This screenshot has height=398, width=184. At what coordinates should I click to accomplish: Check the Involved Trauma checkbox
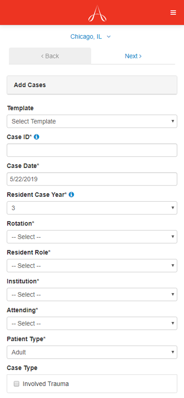[16, 384]
